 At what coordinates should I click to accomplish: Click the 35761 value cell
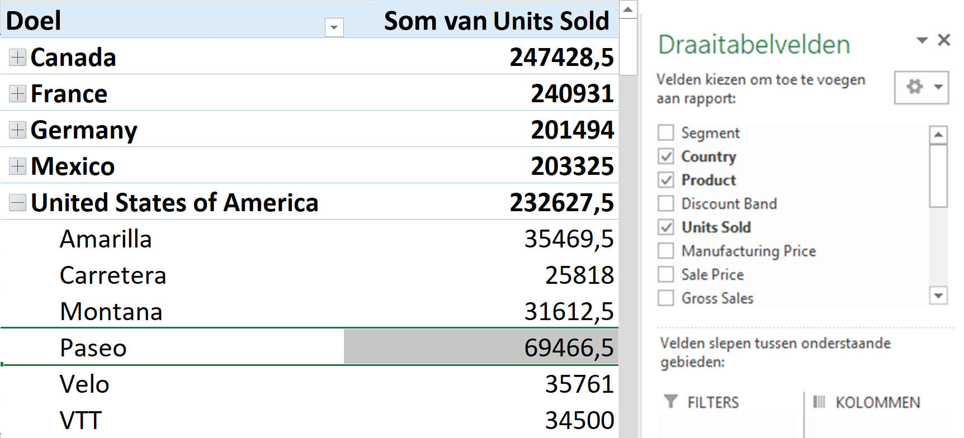point(481,384)
